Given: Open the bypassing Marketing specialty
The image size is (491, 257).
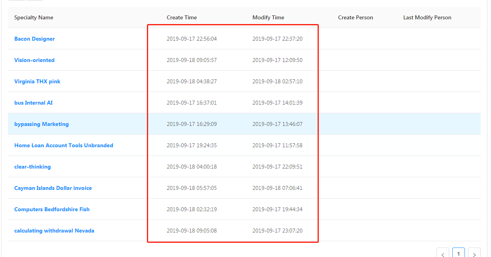Looking at the screenshot, I should [41, 124].
